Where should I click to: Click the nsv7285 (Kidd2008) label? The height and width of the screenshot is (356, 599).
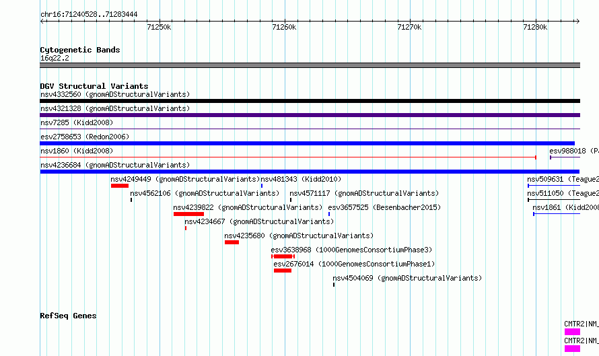[77, 122]
